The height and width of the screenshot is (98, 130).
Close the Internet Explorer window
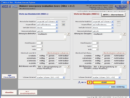click(x=128, y=2)
